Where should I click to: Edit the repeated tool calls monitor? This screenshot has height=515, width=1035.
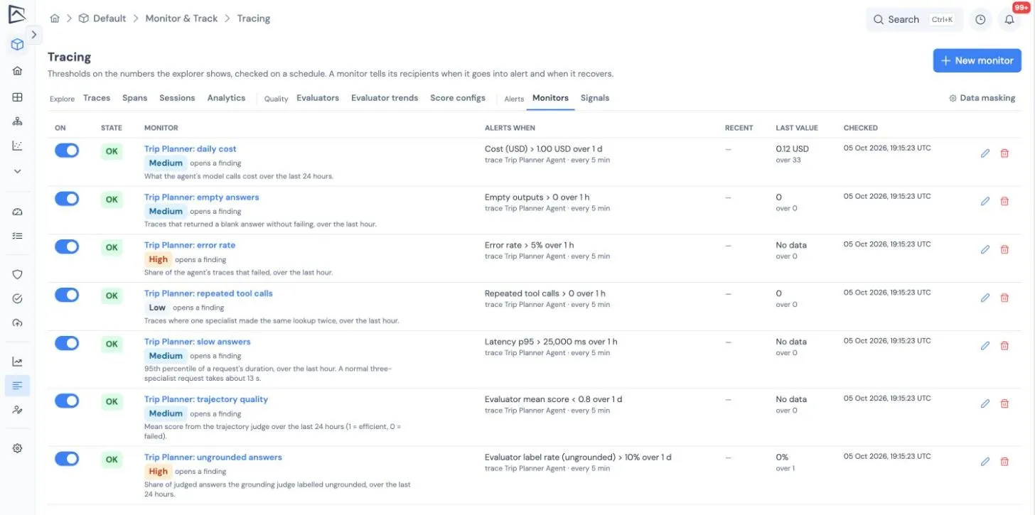985,298
